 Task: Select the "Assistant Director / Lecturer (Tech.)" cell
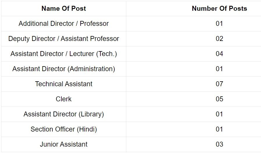click(x=64, y=54)
